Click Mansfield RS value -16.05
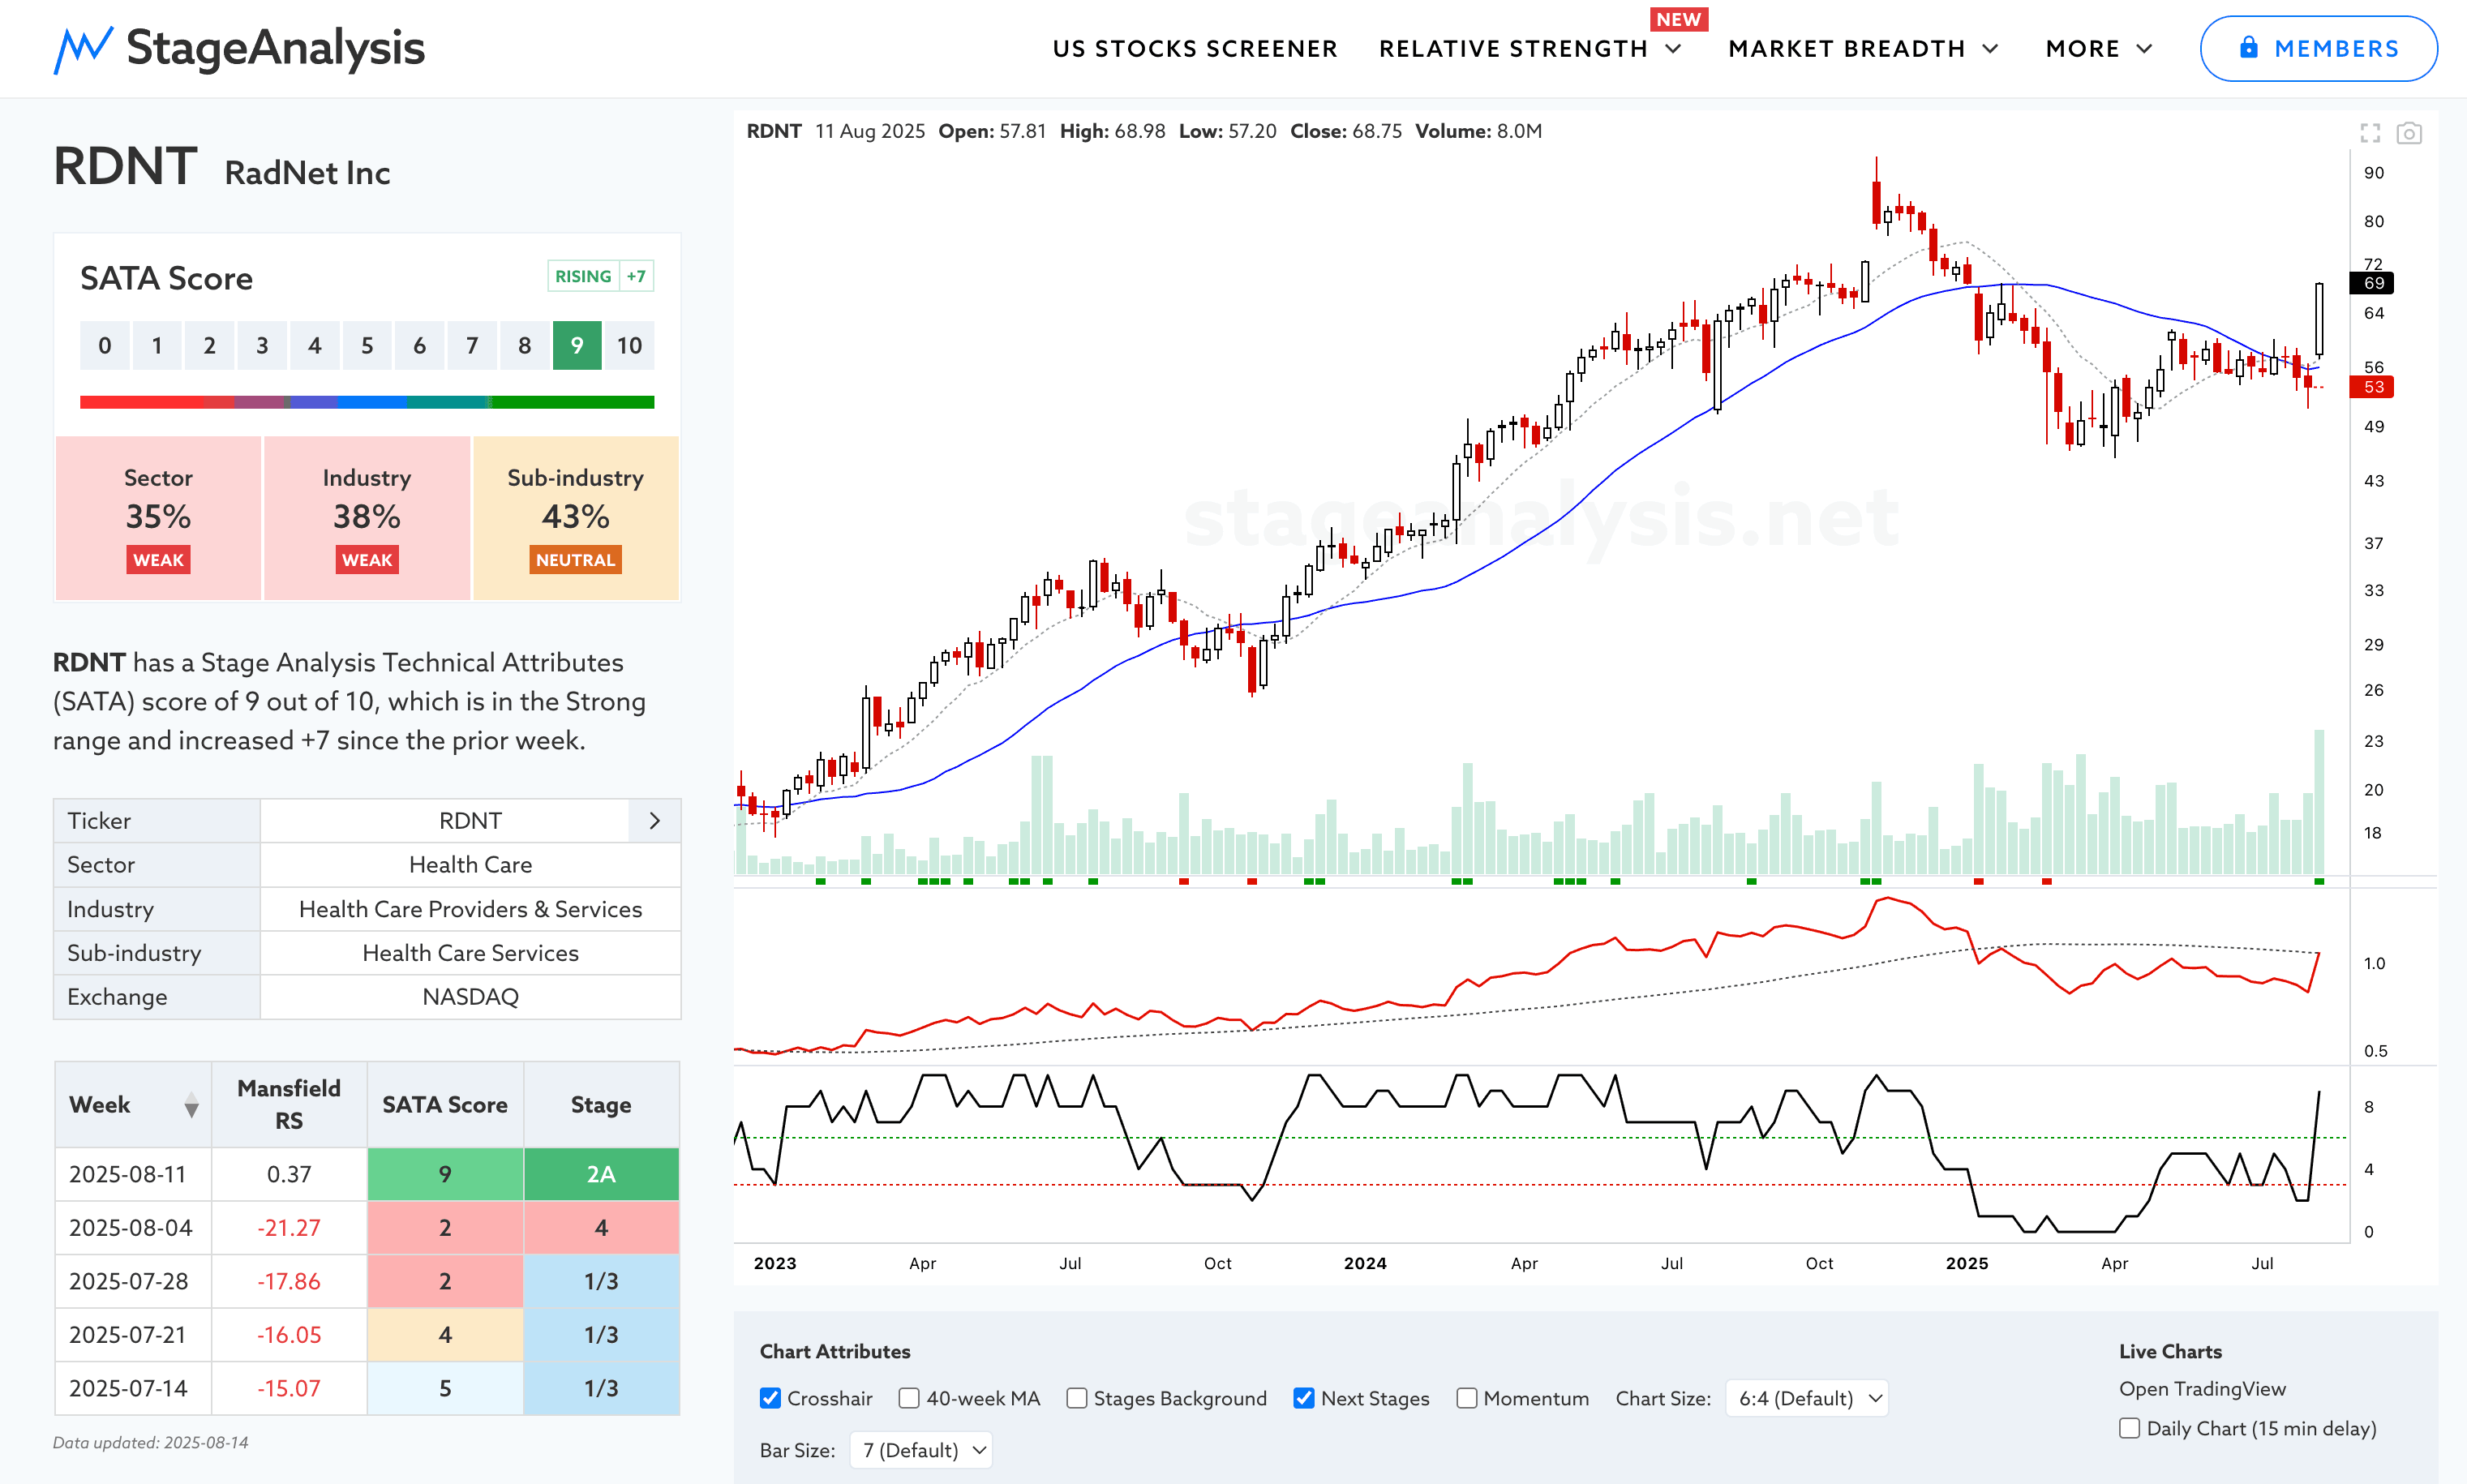This screenshot has height=1484, width=2467. [289, 1335]
